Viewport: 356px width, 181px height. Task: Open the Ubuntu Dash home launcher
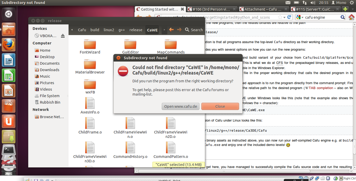pyautogui.click(x=9, y=14)
